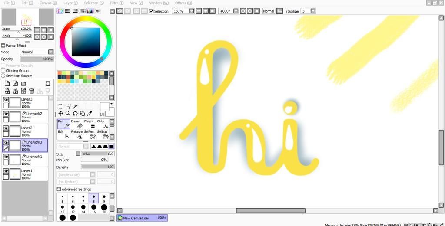Create a new linework layer
The width and height of the screenshot is (445, 226).
coord(15,84)
